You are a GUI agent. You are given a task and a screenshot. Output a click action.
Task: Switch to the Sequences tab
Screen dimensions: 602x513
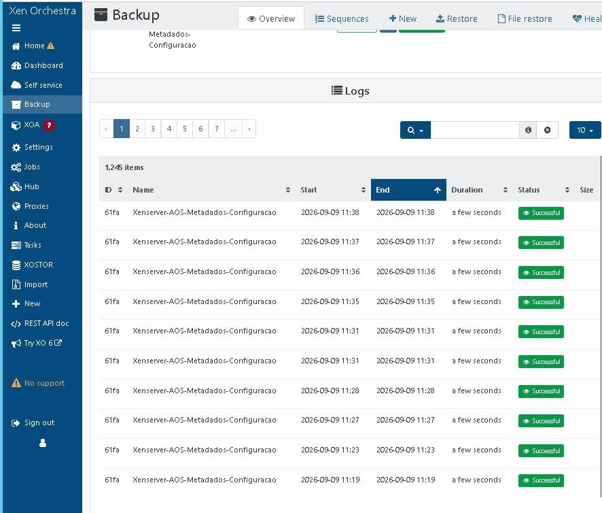(342, 18)
